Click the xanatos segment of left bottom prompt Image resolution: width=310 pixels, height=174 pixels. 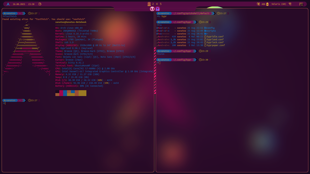click(11, 101)
